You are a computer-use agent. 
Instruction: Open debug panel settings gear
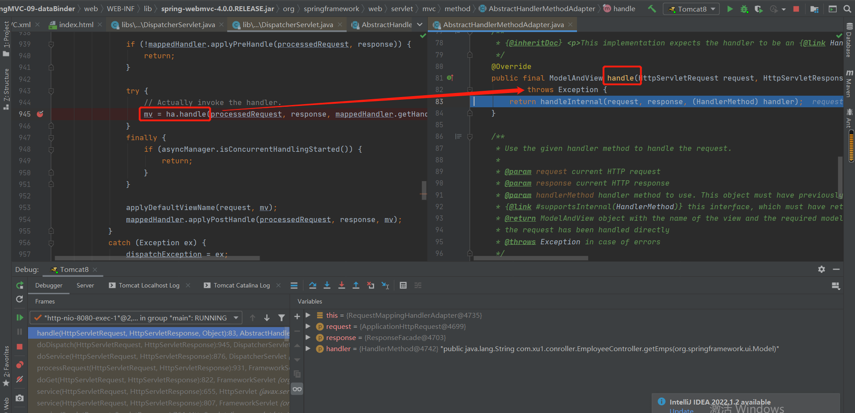pos(822,269)
